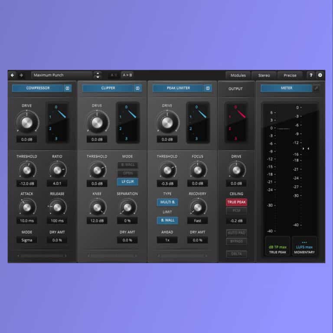Select LF CLIP clipper mode
333x333 pixels.
tap(128, 182)
